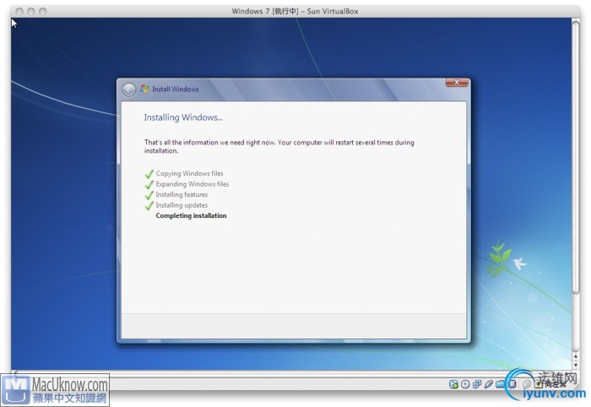Image resolution: width=591 pixels, height=407 pixels.
Task: Minimize the VirtualBox window with the yellow button
Action: point(31,12)
